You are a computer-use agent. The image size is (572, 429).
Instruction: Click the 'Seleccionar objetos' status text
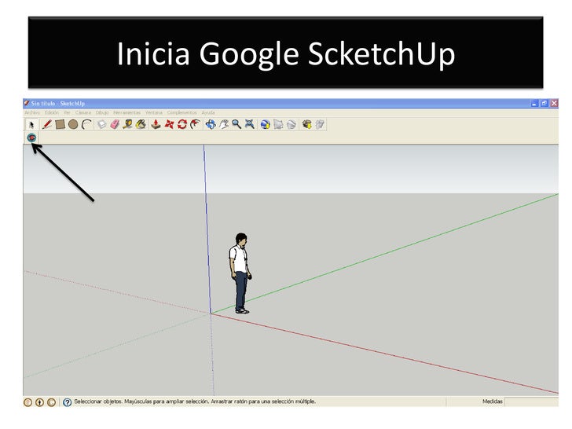(98, 401)
